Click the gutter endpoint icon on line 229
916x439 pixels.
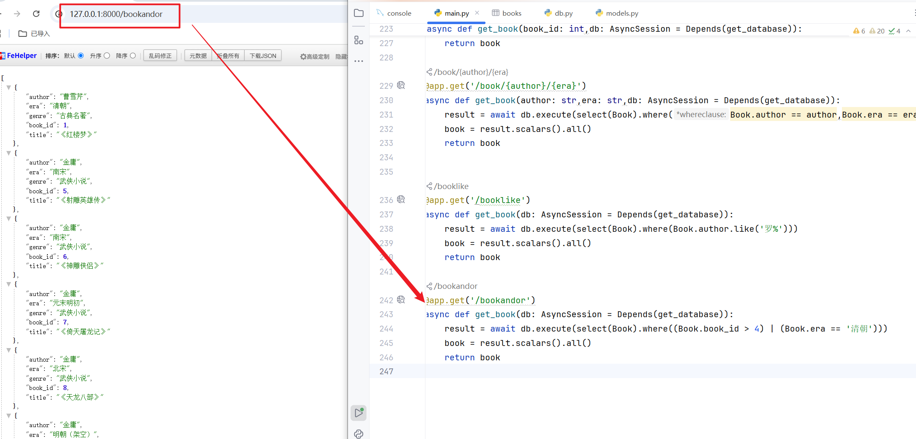click(x=401, y=85)
